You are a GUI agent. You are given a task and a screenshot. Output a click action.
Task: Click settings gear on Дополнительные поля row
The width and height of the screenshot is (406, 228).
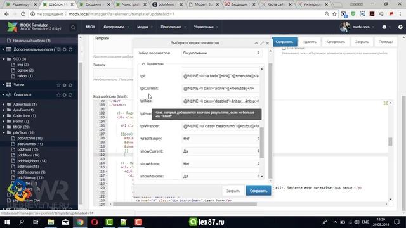pyautogui.click(x=65, y=49)
